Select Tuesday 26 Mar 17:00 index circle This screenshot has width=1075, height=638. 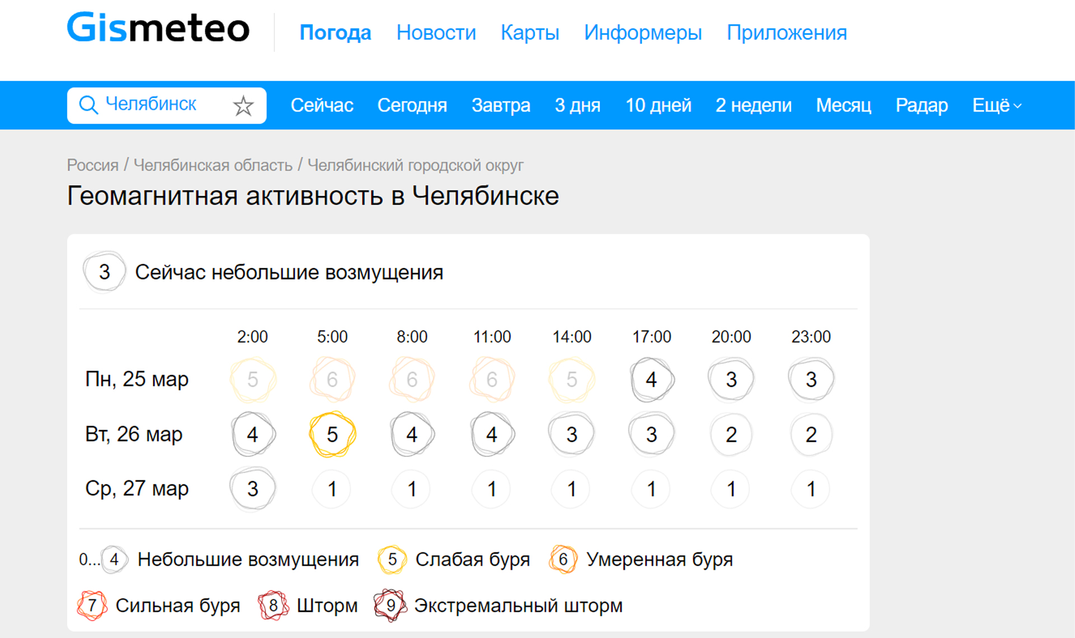[x=652, y=434]
